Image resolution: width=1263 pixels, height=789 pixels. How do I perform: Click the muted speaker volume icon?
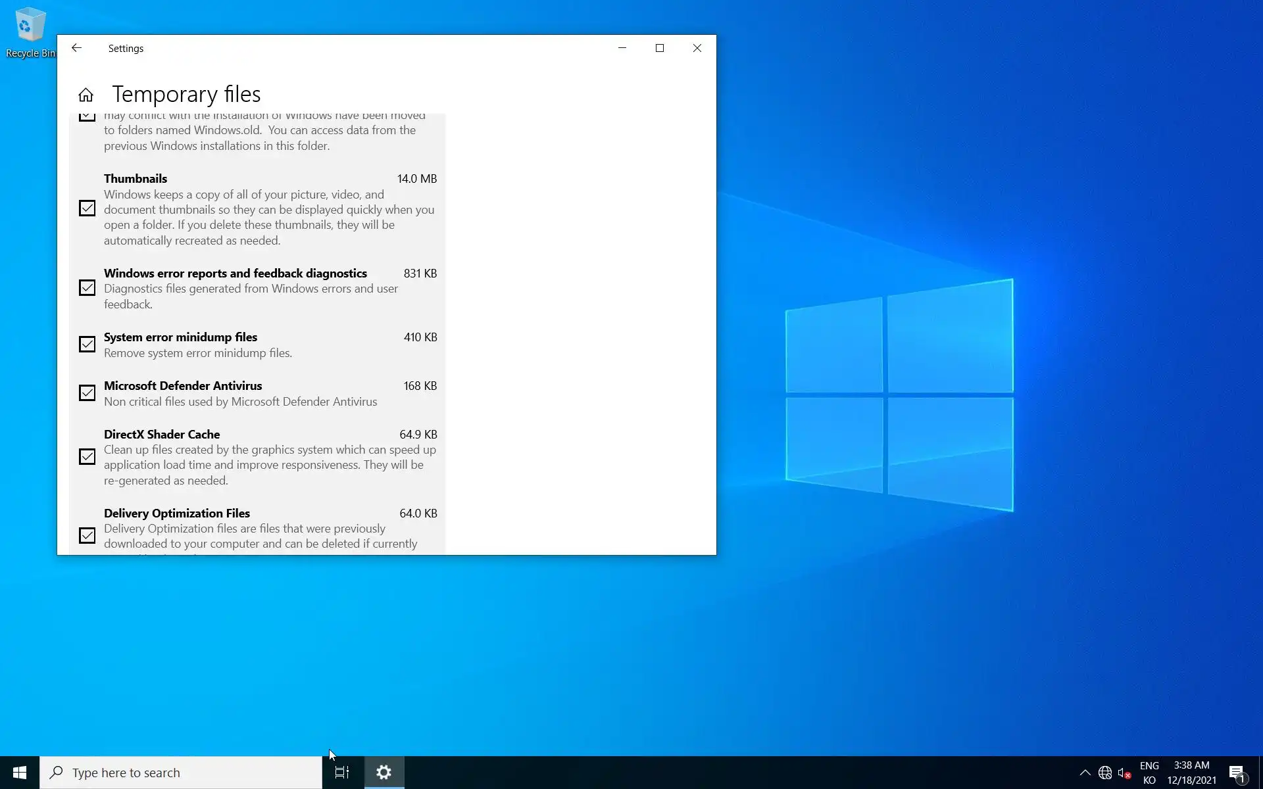1124,773
